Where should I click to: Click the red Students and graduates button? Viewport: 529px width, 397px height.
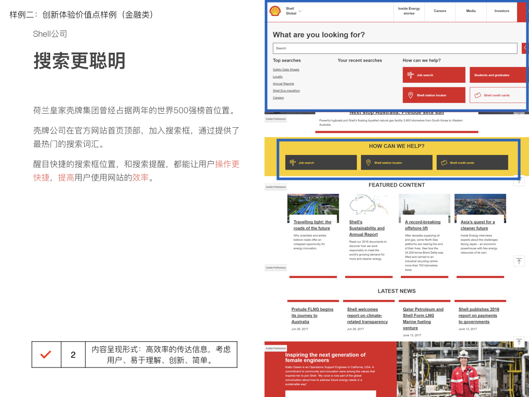coord(499,75)
